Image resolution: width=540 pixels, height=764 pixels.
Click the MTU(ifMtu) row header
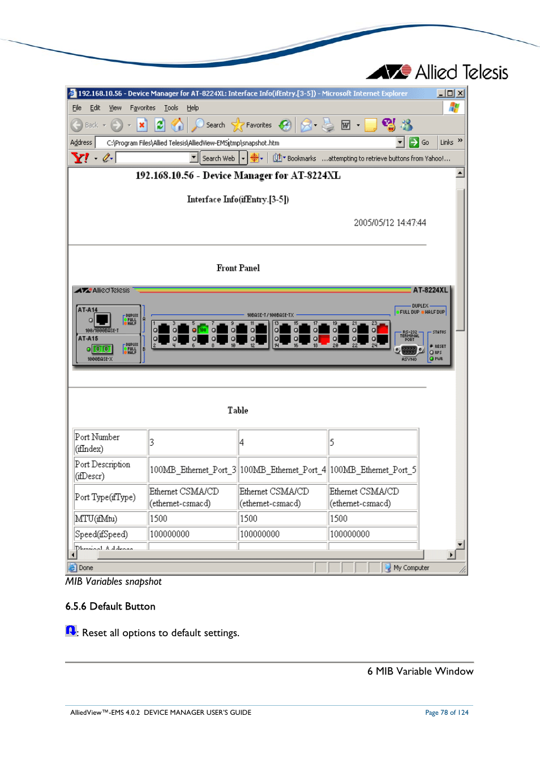(x=110, y=519)
